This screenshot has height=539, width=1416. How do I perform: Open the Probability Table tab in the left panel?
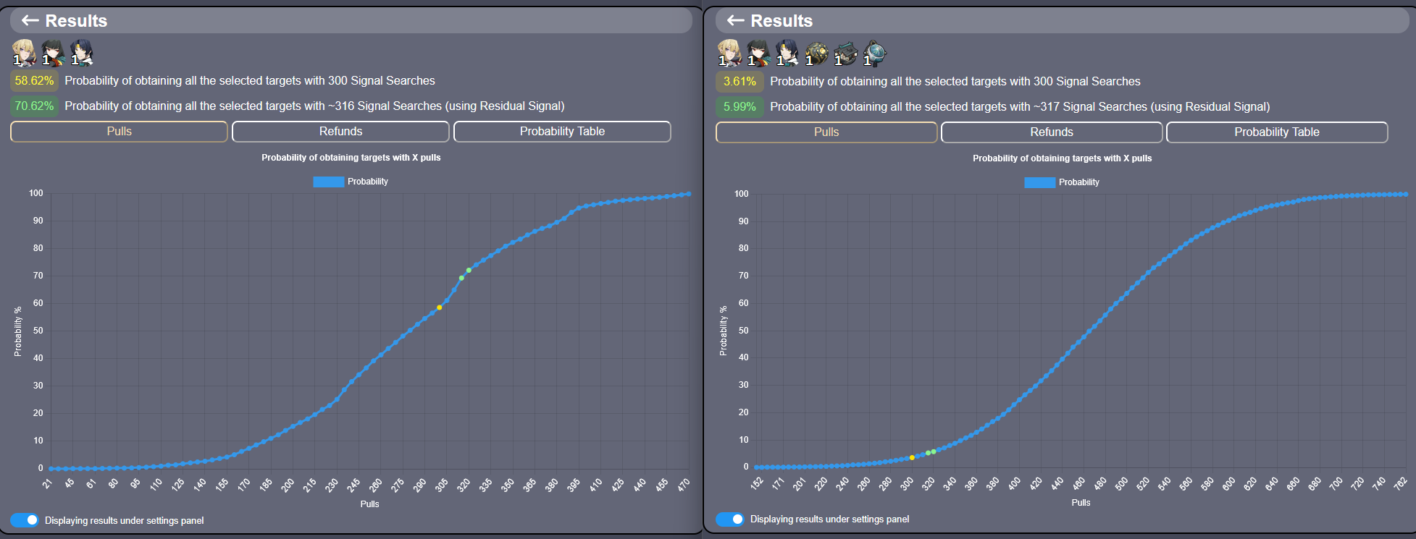(x=562, y=132)
